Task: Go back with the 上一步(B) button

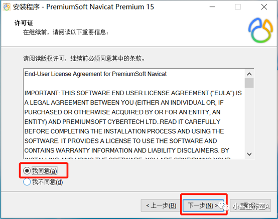Action: 161,205
